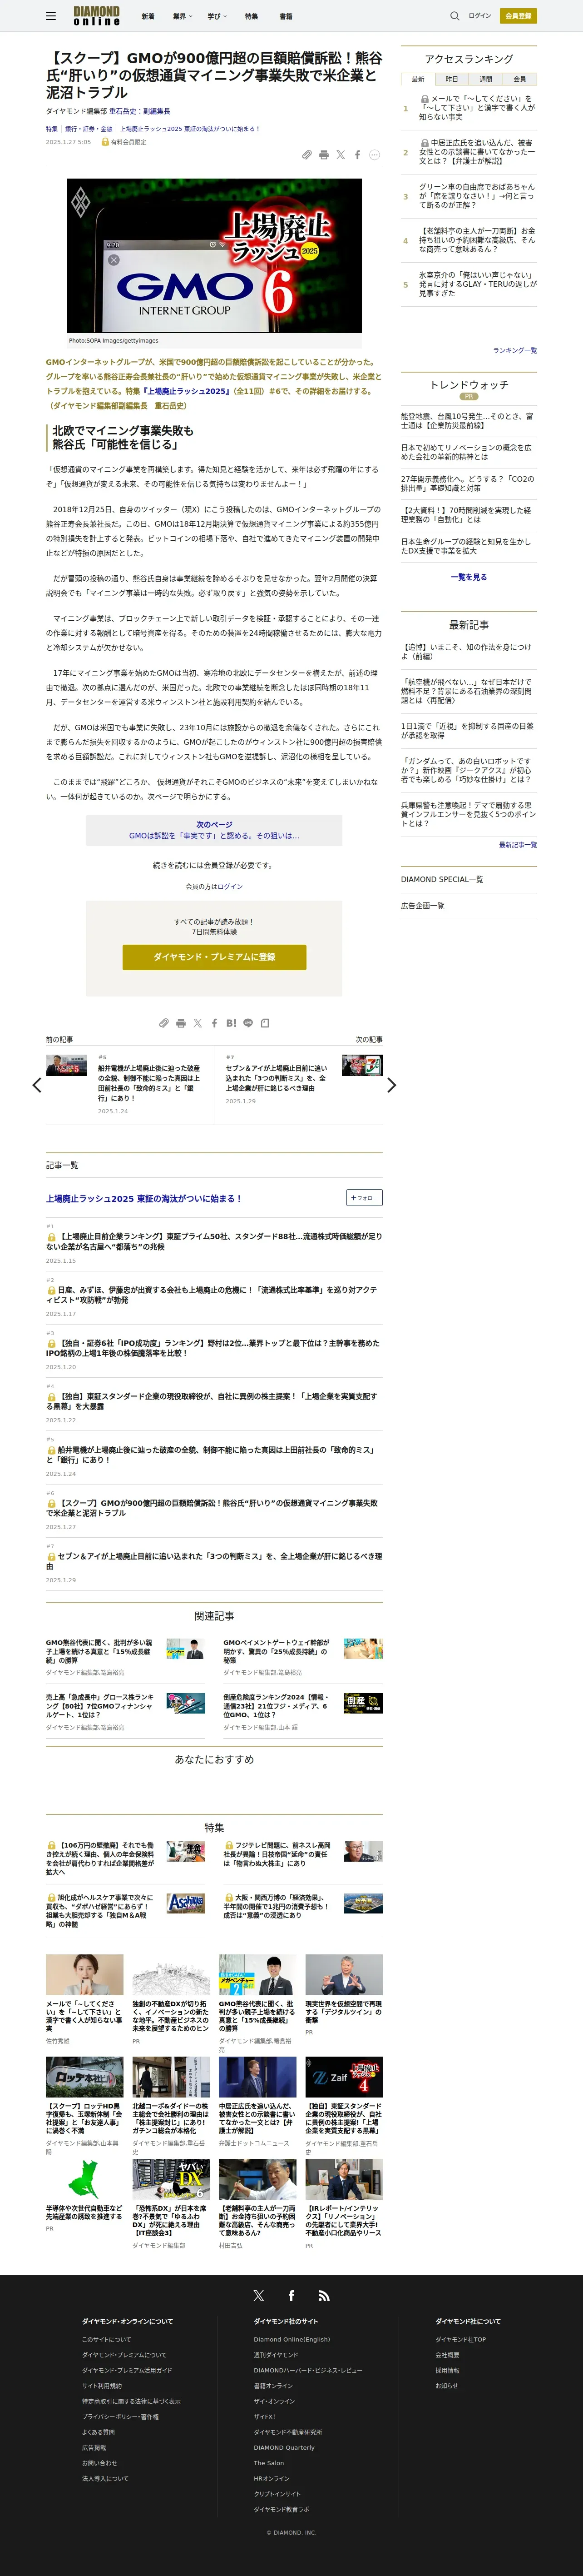This screenshot has height=2576, width=583.
Task: Open the hamburger menu in the header
Action: coord(51,16)
